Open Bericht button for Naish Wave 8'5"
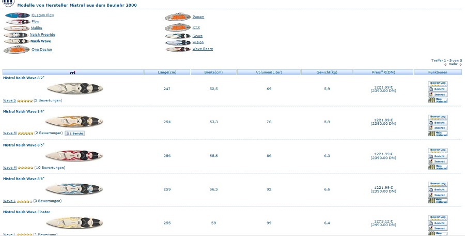465x236 pixels. pos(438,156)
